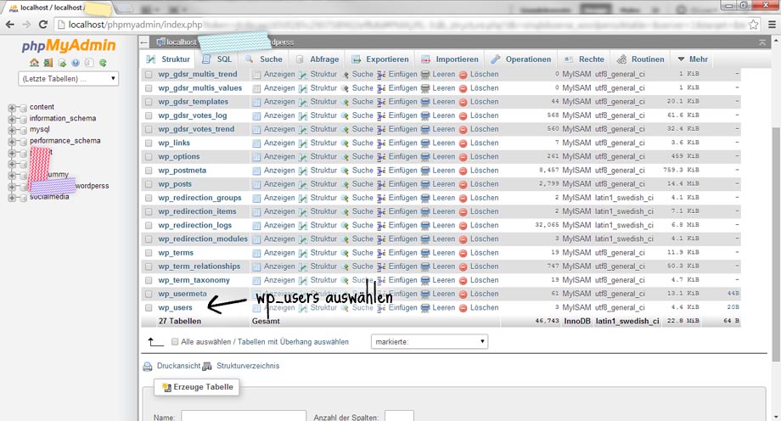
Task: Bookmark page with the star icon
Action: pyautogui.click(x=754, y=25)
